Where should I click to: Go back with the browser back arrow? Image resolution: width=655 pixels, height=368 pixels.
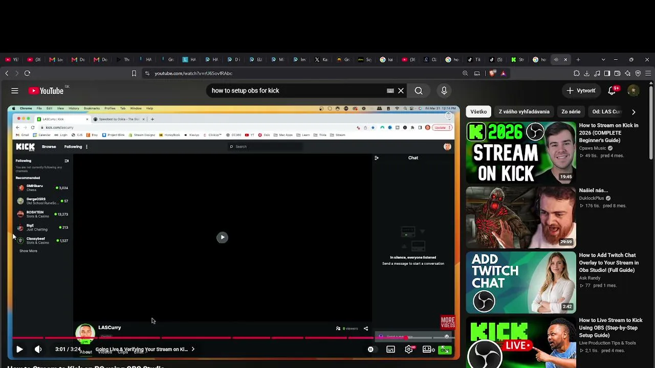(7, 74)
